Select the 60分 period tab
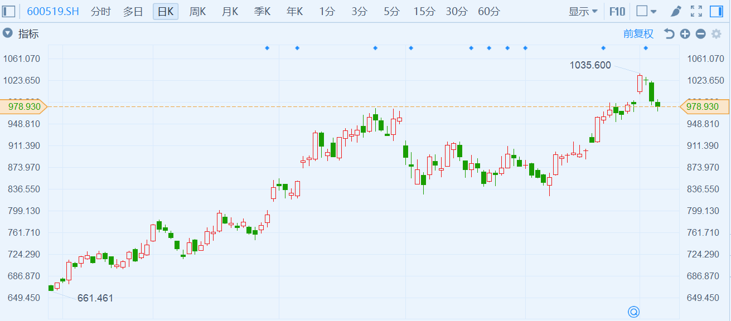The height and width of the screenshot is (321, 731). point(489,11)
